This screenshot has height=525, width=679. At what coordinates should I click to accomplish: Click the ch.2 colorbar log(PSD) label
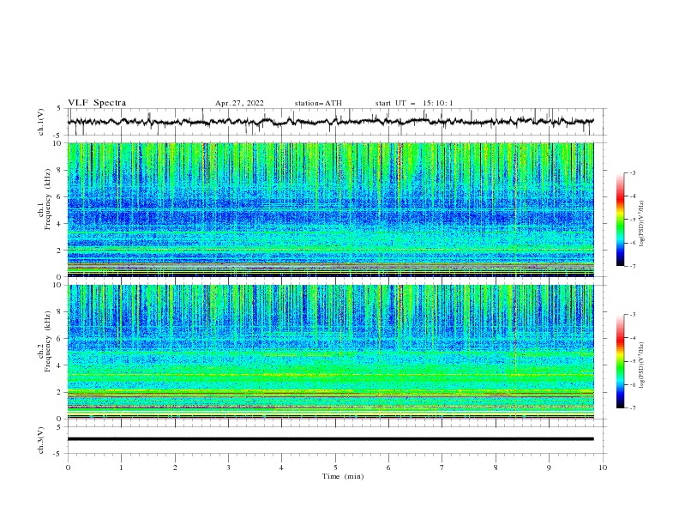click(x=641, y=365)
